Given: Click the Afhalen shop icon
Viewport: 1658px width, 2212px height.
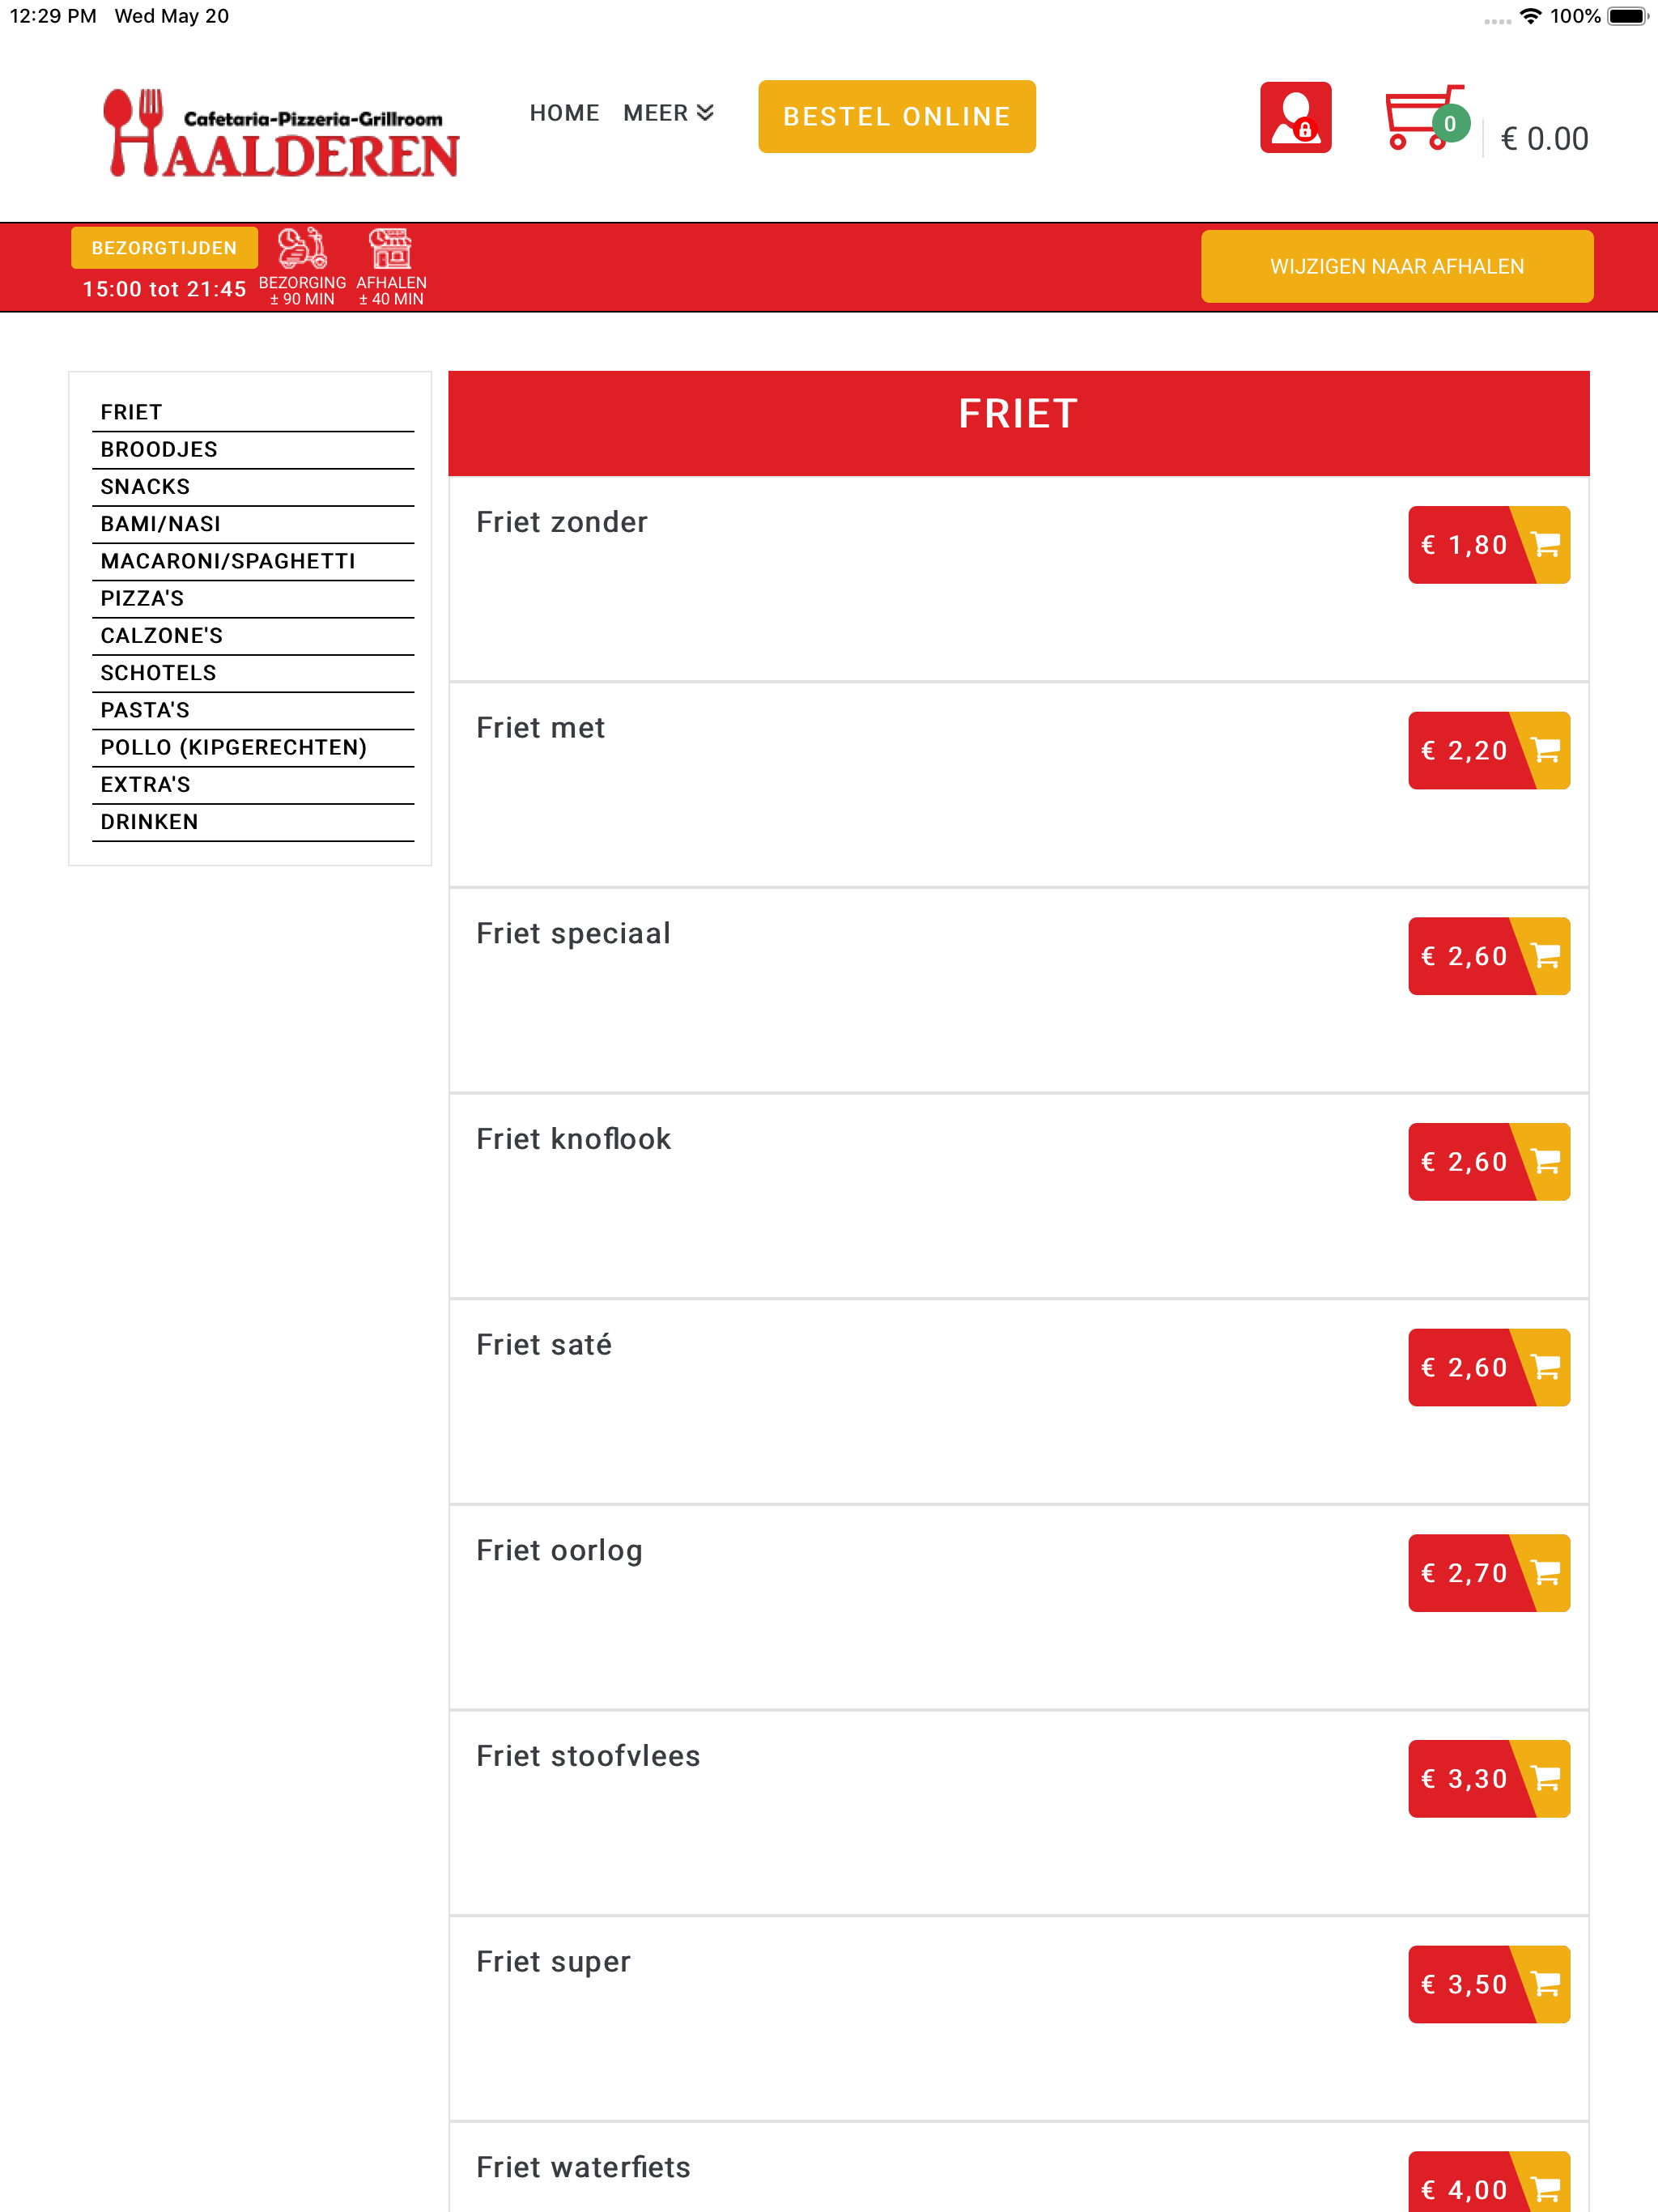Looking at the screenshot, I should 391,249.
